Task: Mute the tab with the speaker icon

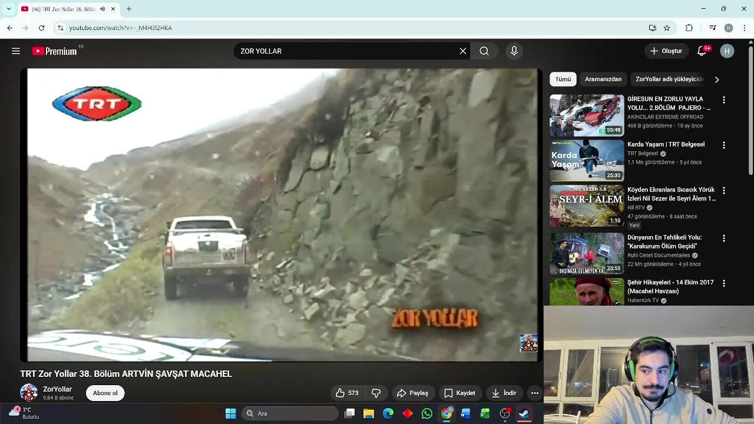Action: (x=102, y=9)
